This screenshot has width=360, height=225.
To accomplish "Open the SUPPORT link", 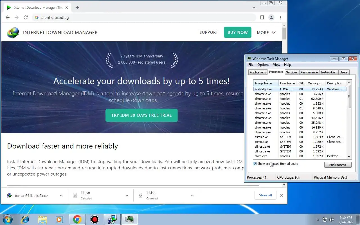I will coord(209,32).
